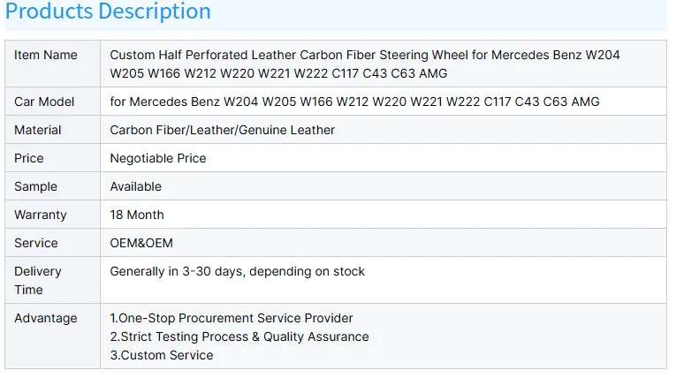Select the Delivery Time label cell
This screenshot has height=378, width=676.
(38, 280)
